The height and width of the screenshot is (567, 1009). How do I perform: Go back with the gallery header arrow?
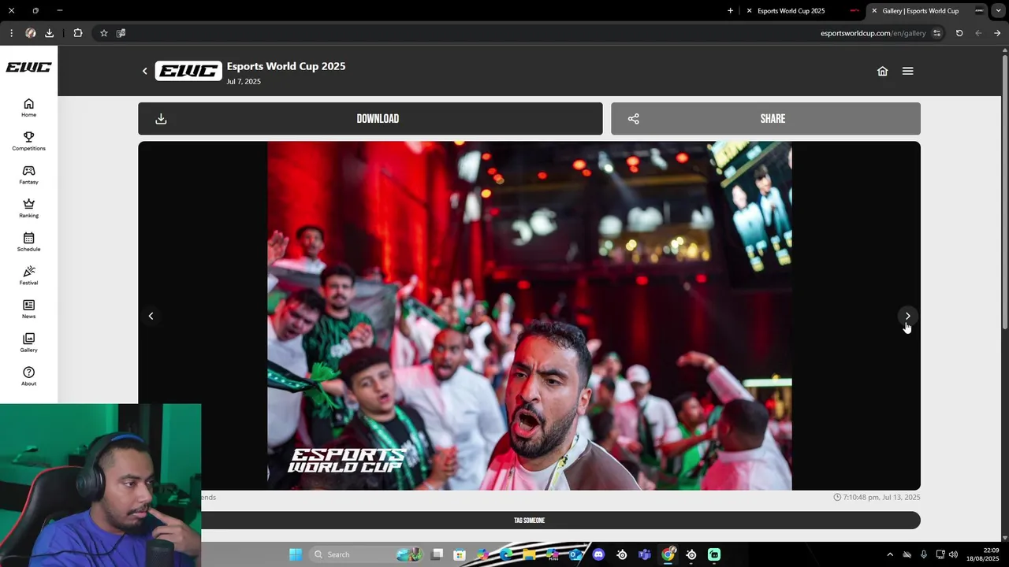click(x=145, y=71)
